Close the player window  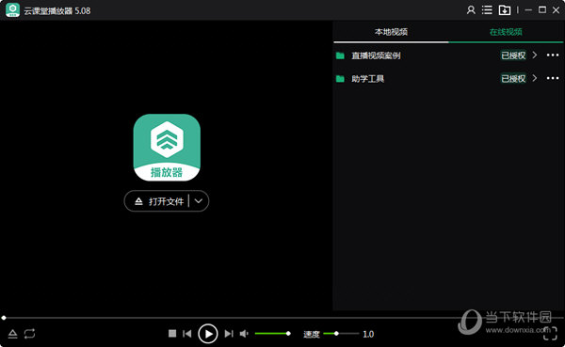(556, 10)
